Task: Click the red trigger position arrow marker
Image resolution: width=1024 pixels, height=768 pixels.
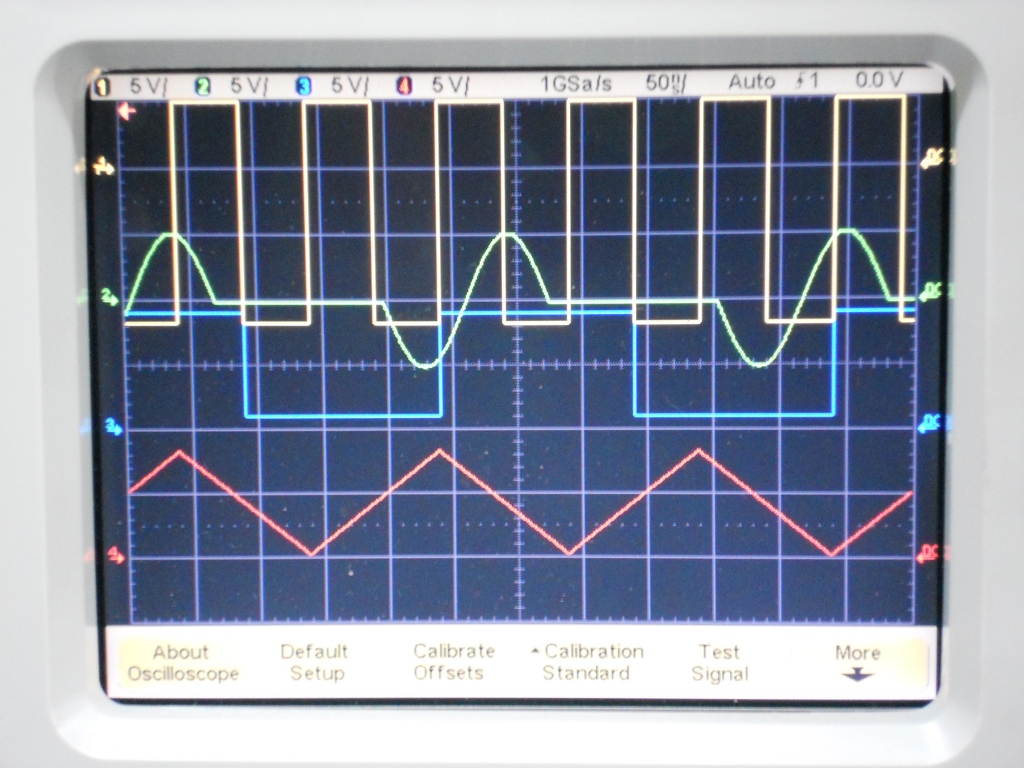Action: (x=127, y=112)
